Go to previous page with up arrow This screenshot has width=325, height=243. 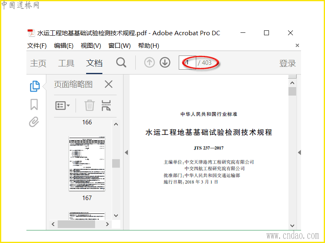(x=149, y=62)
